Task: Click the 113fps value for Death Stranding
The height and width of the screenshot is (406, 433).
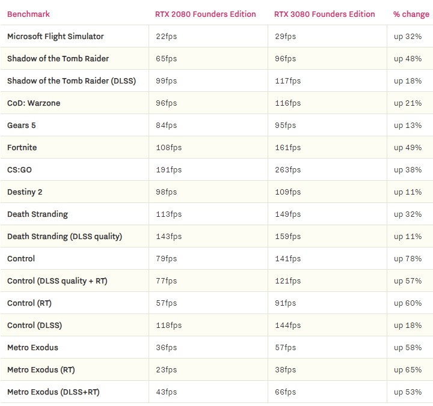Action: (x=169, y=214)
